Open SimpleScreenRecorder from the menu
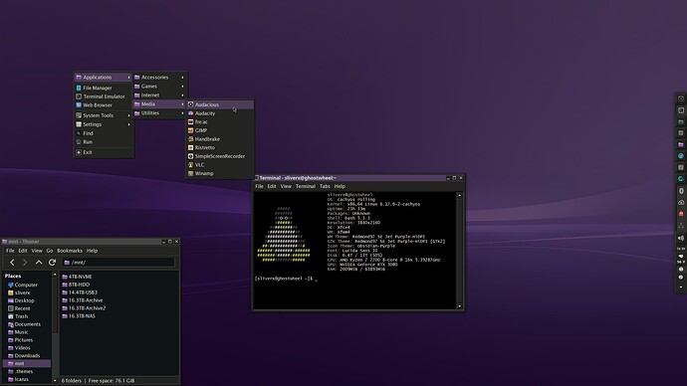The image size is (687, 386). tap(220, 156)
